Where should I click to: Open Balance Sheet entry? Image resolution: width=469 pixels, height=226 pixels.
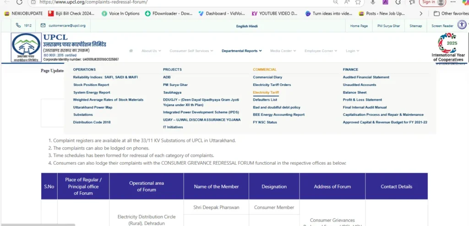[354, 93]
